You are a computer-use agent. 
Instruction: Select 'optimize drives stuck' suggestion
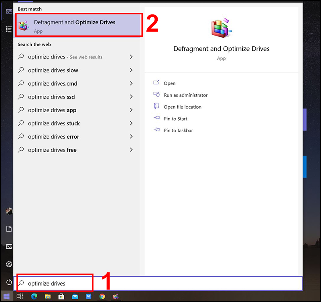pos(77,123)
